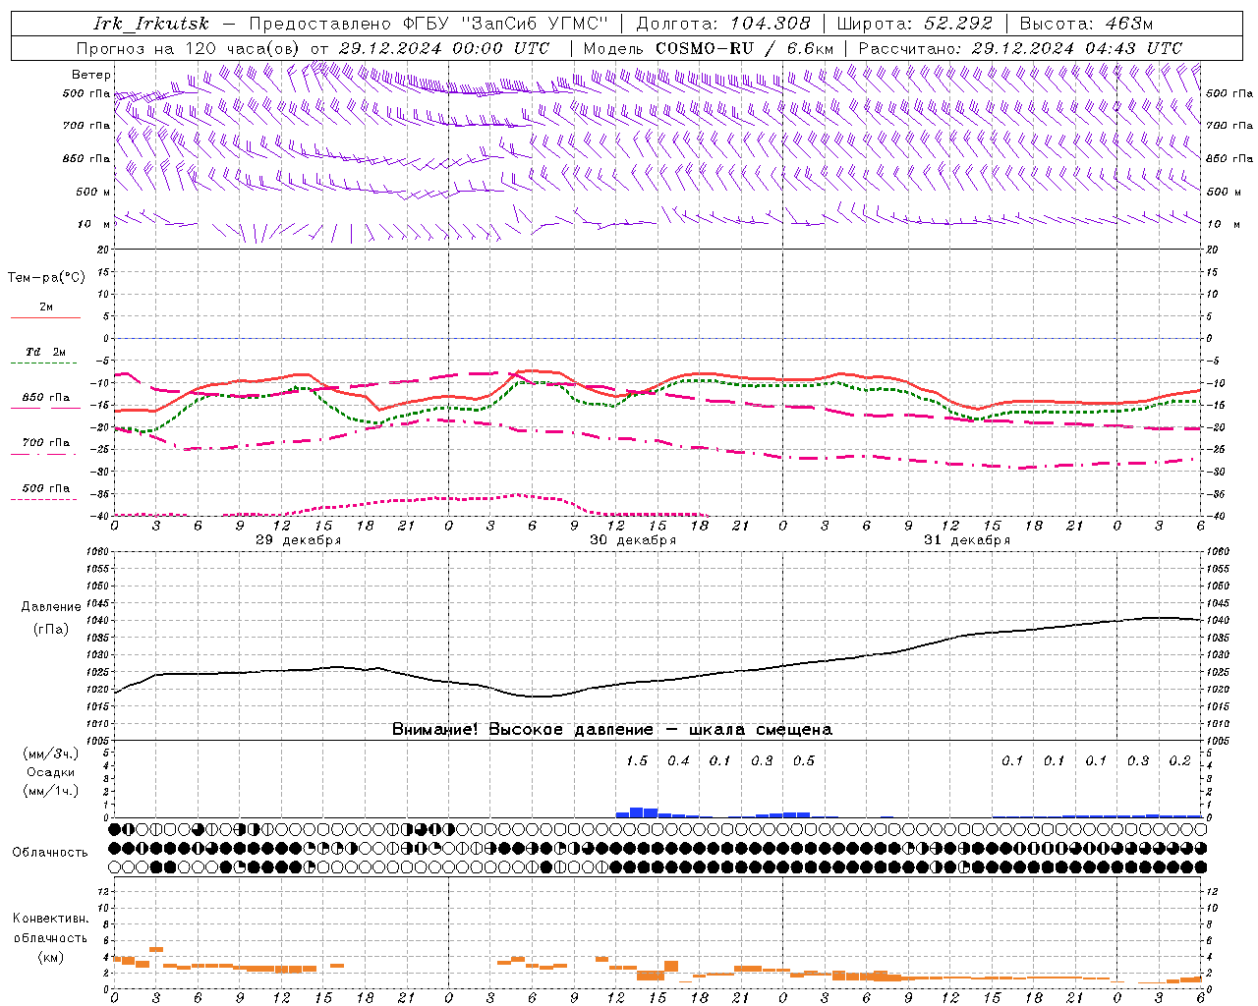Screen dimensions: 1258x1006
Task: Select the longitude text 'Долгота: 104.308'
Action: tap(723, 24)
